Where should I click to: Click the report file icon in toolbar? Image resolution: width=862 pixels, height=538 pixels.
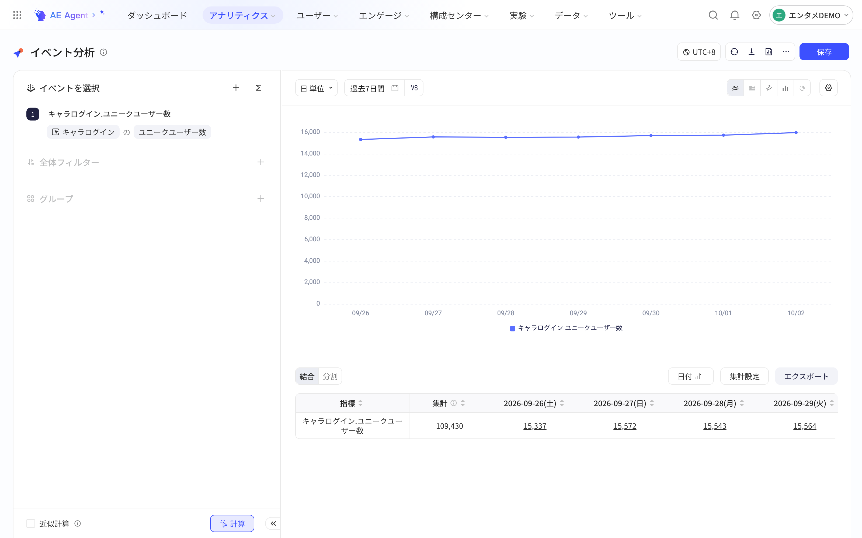[769, 52]
